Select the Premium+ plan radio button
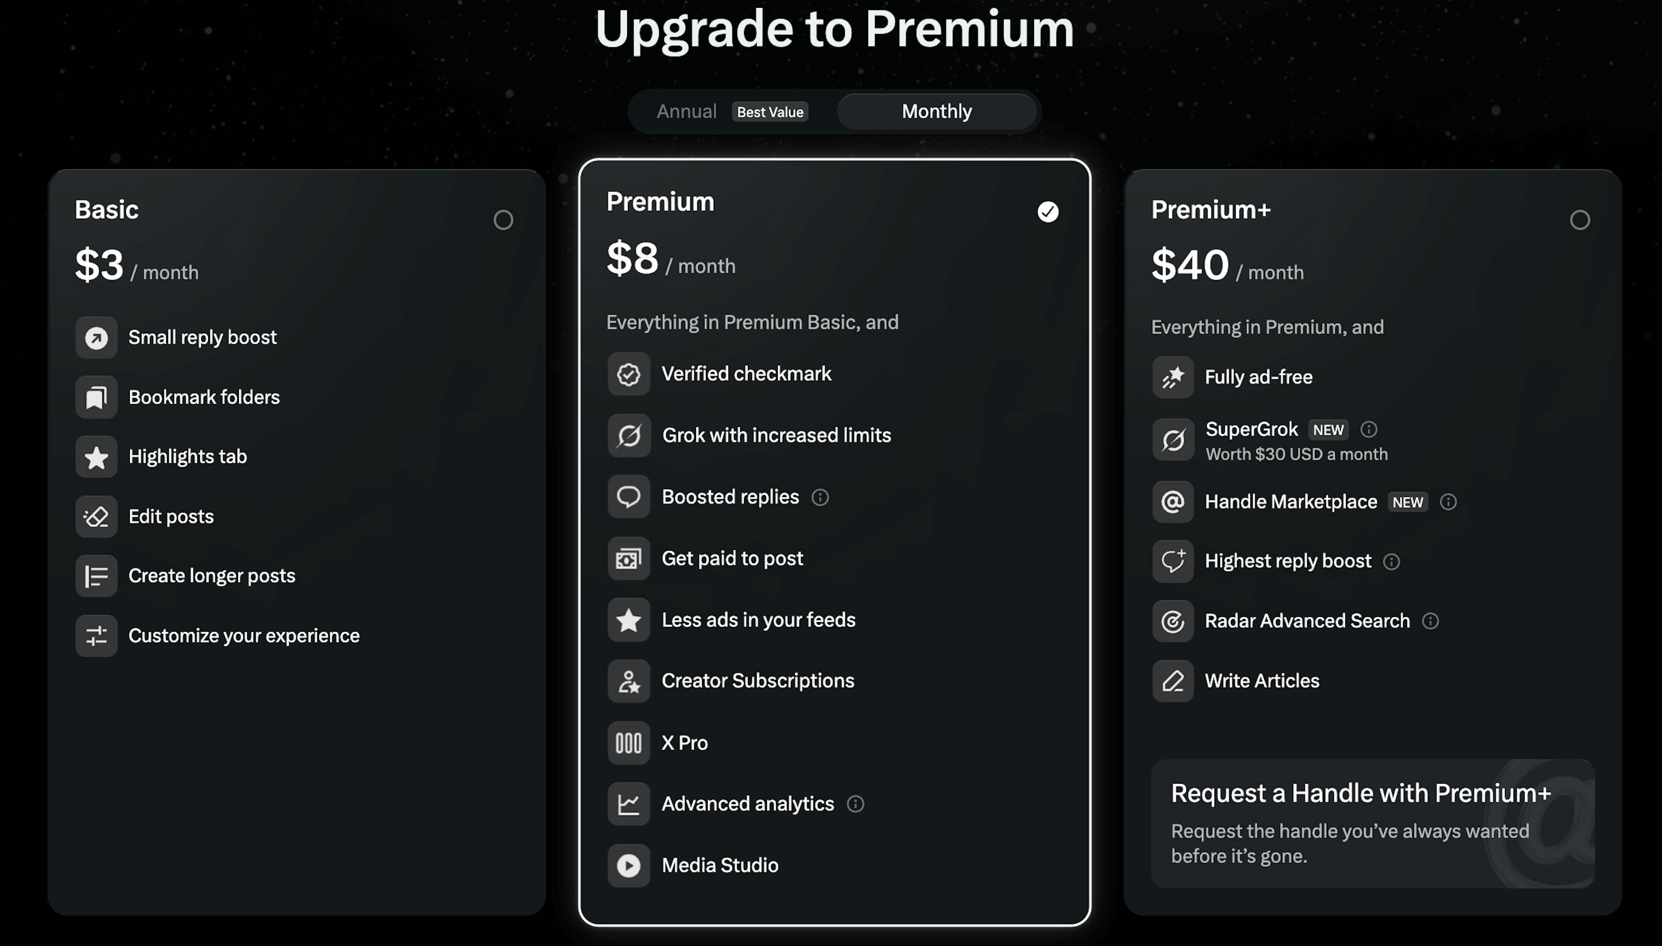 pyautogui.click(x=1581, y=220)
